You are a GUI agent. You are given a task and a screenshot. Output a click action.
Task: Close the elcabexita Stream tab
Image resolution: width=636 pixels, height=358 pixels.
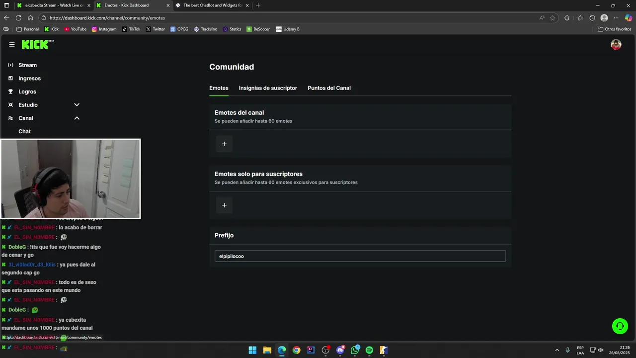[x=88, y=5]
